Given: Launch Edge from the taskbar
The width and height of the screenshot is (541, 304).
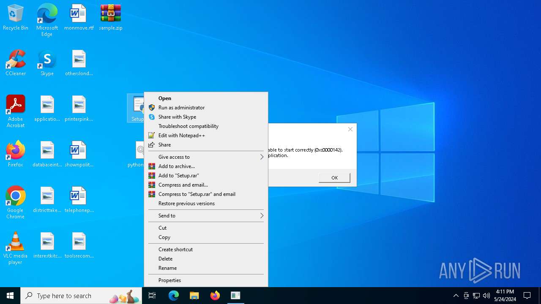Looking at the screenshot, I should (174, 296).
